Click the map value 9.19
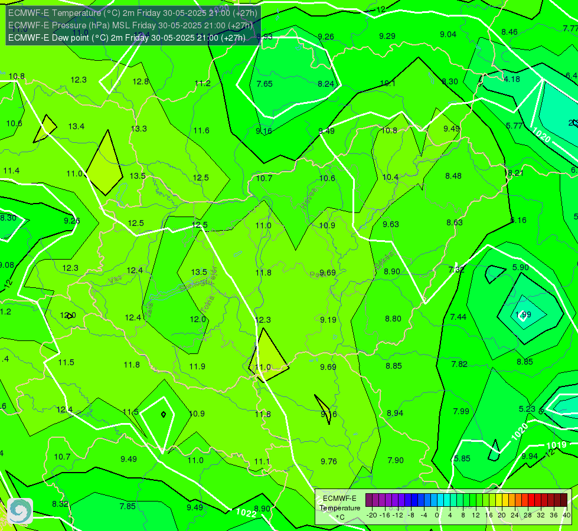The height and width of the screenshot is (531, 578). (328, 320)
